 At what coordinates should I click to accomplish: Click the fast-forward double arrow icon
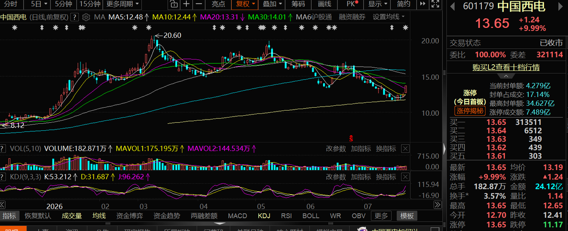pyautogui.click(x=423, y=4)
